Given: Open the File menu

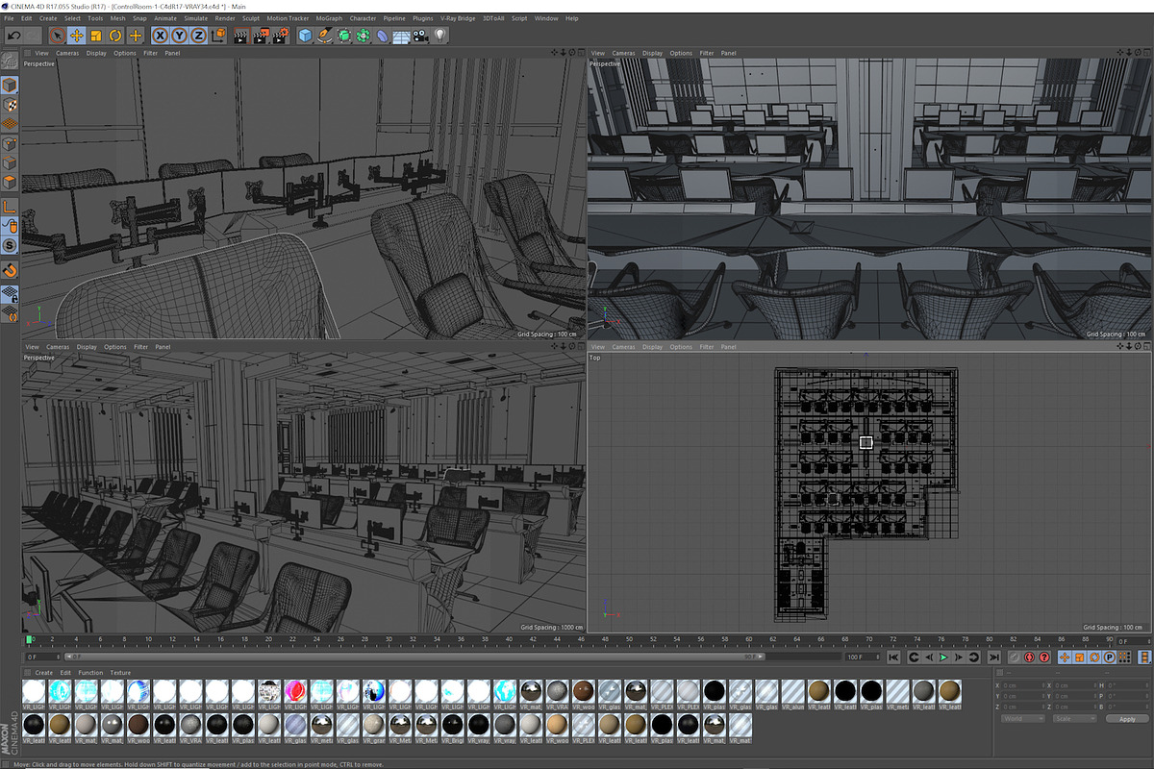Looking at the screenshot, I should click(x=9, y=18).
